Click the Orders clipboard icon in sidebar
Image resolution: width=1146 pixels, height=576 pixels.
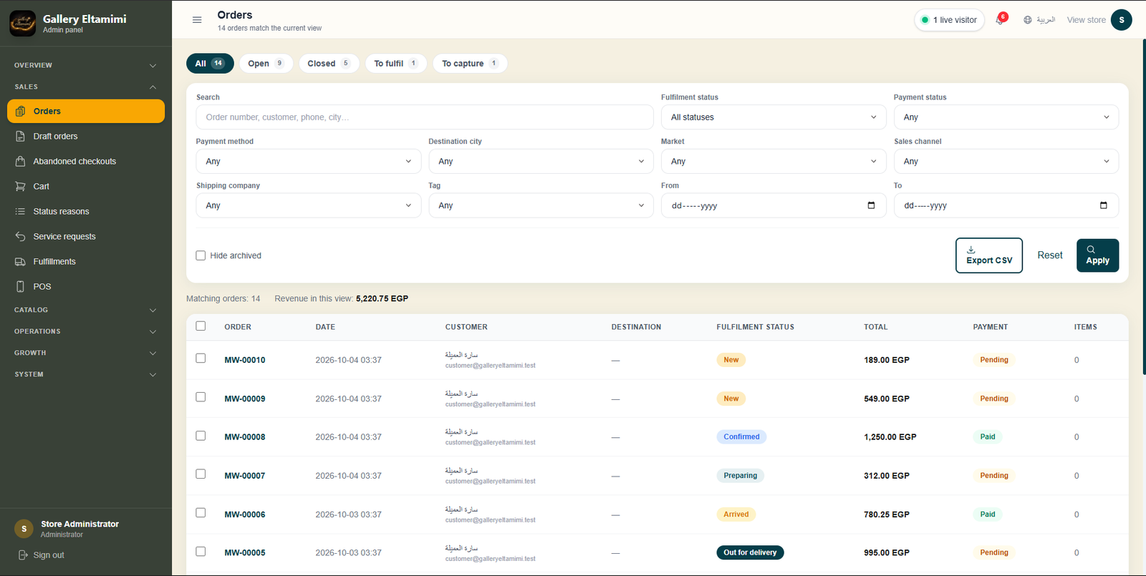coord(20,111)
